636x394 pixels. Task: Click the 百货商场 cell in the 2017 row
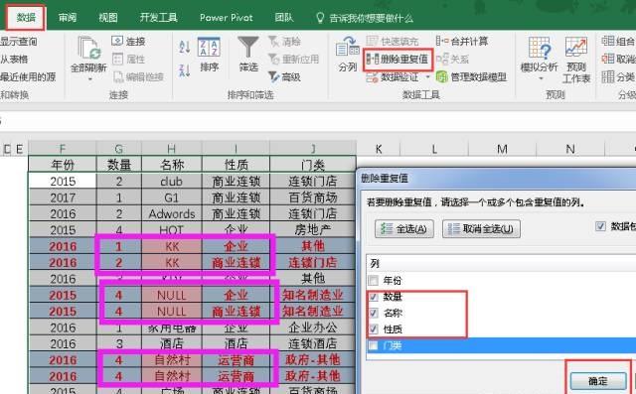[x=313, y=197]
